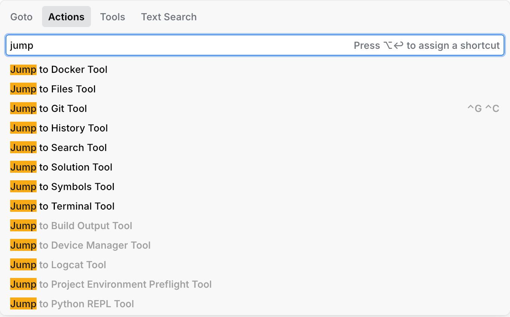Screen dimensions: 510x317
Task: Select Jump to Docker Tool
Action: point(59,69)
